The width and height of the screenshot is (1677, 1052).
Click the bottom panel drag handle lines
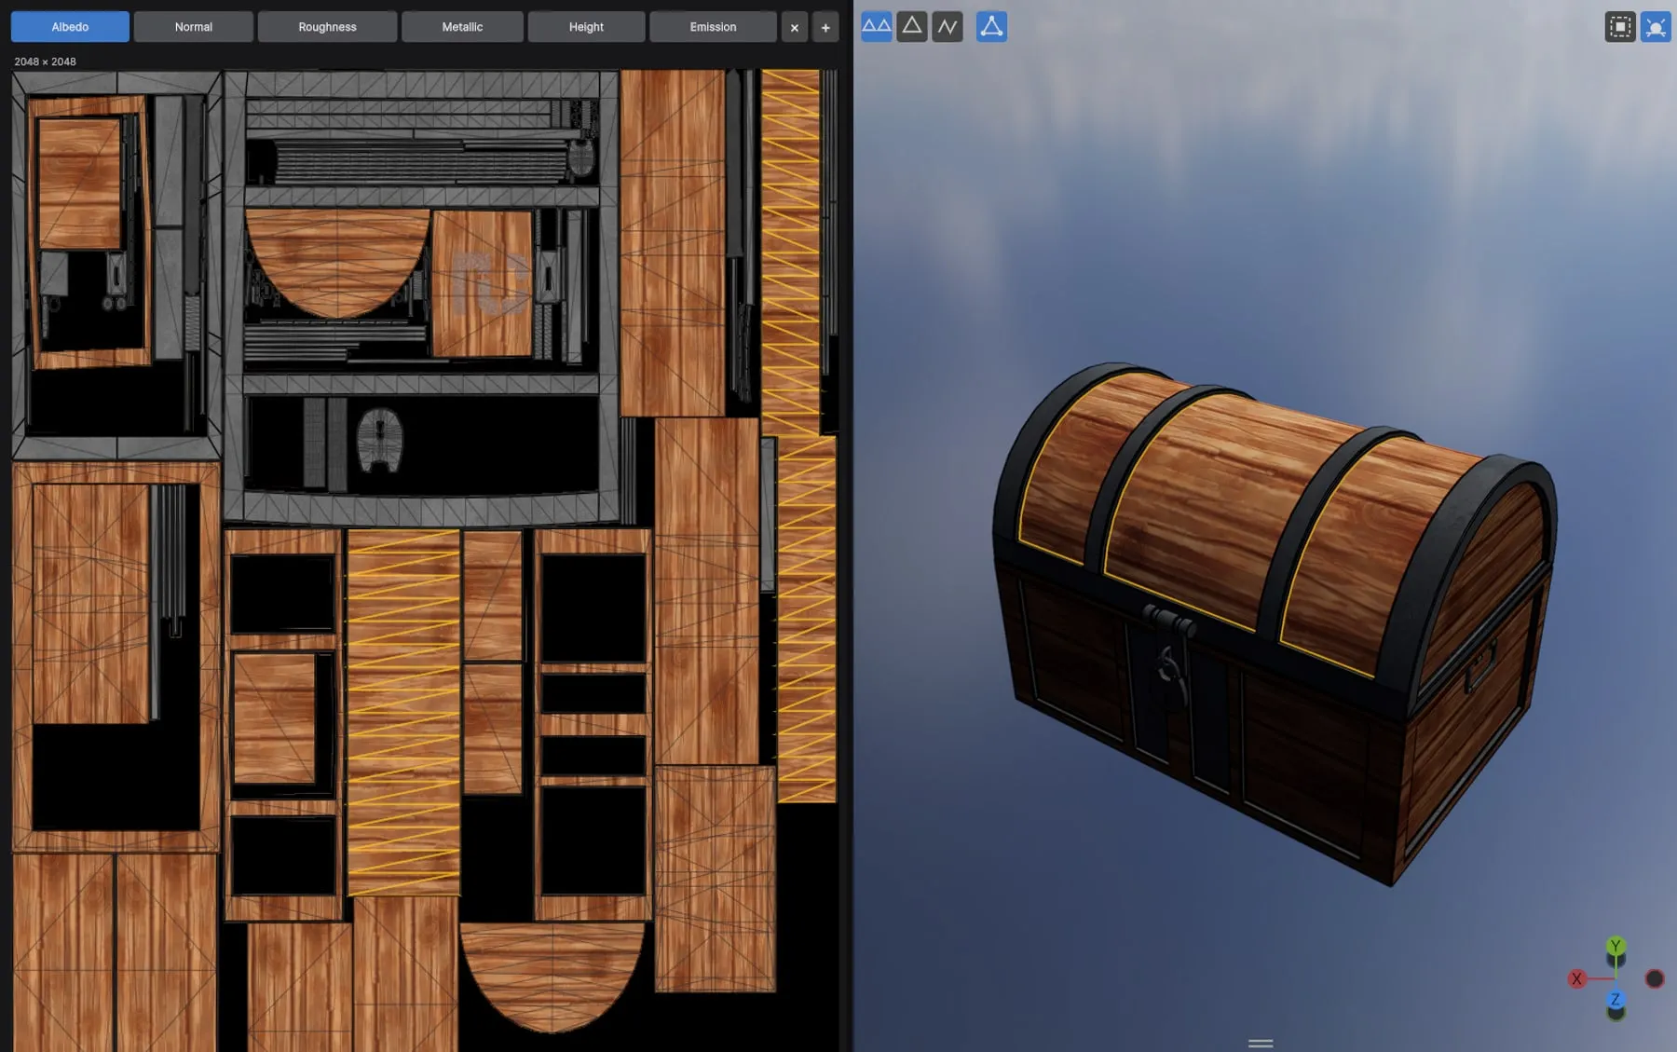(x=1261, y=1044)
